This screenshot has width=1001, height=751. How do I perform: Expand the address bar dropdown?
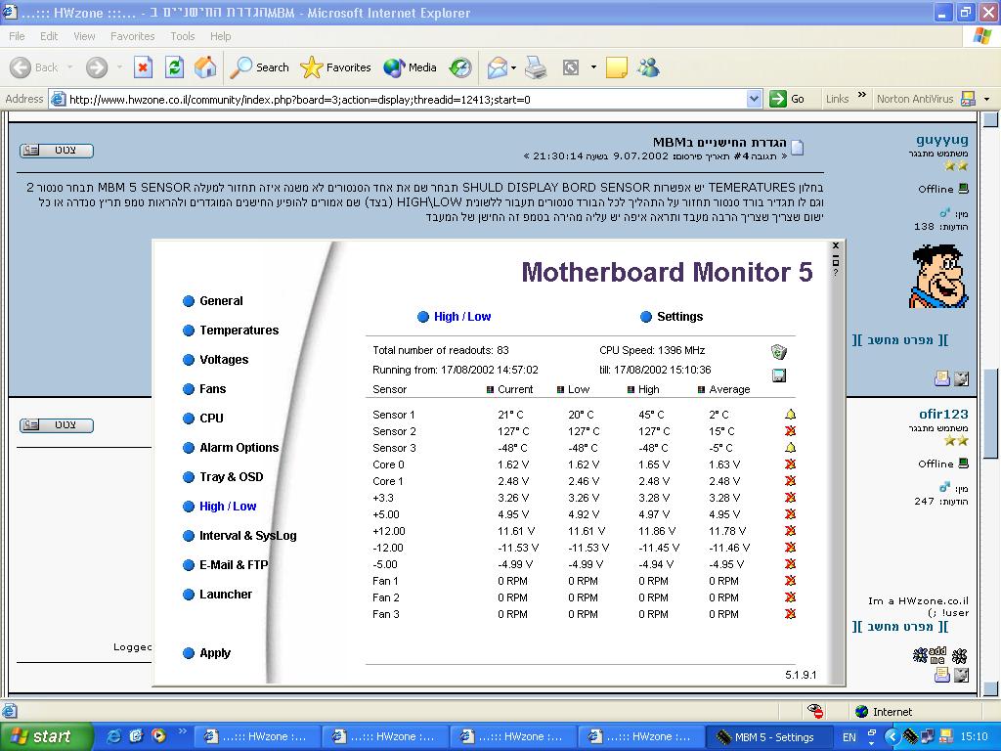[754, 99]
